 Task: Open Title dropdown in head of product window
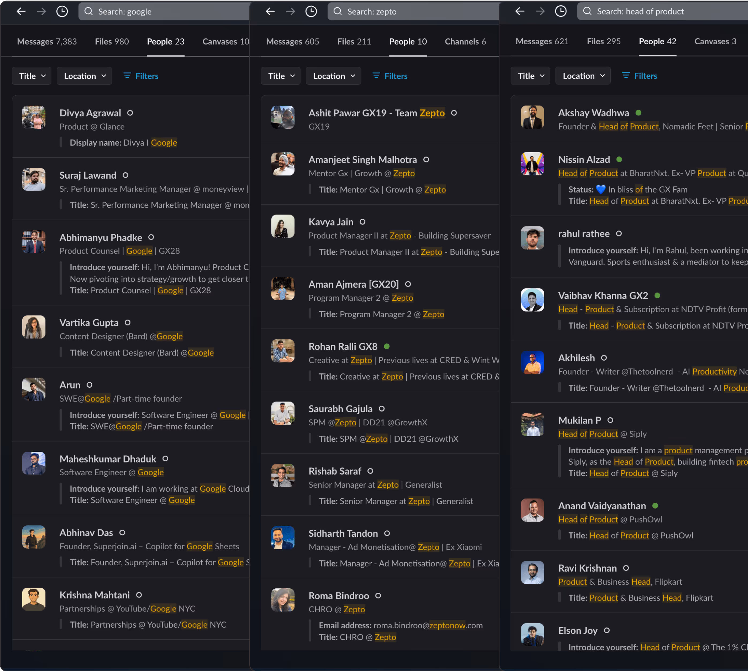click(x=530, y=76)
